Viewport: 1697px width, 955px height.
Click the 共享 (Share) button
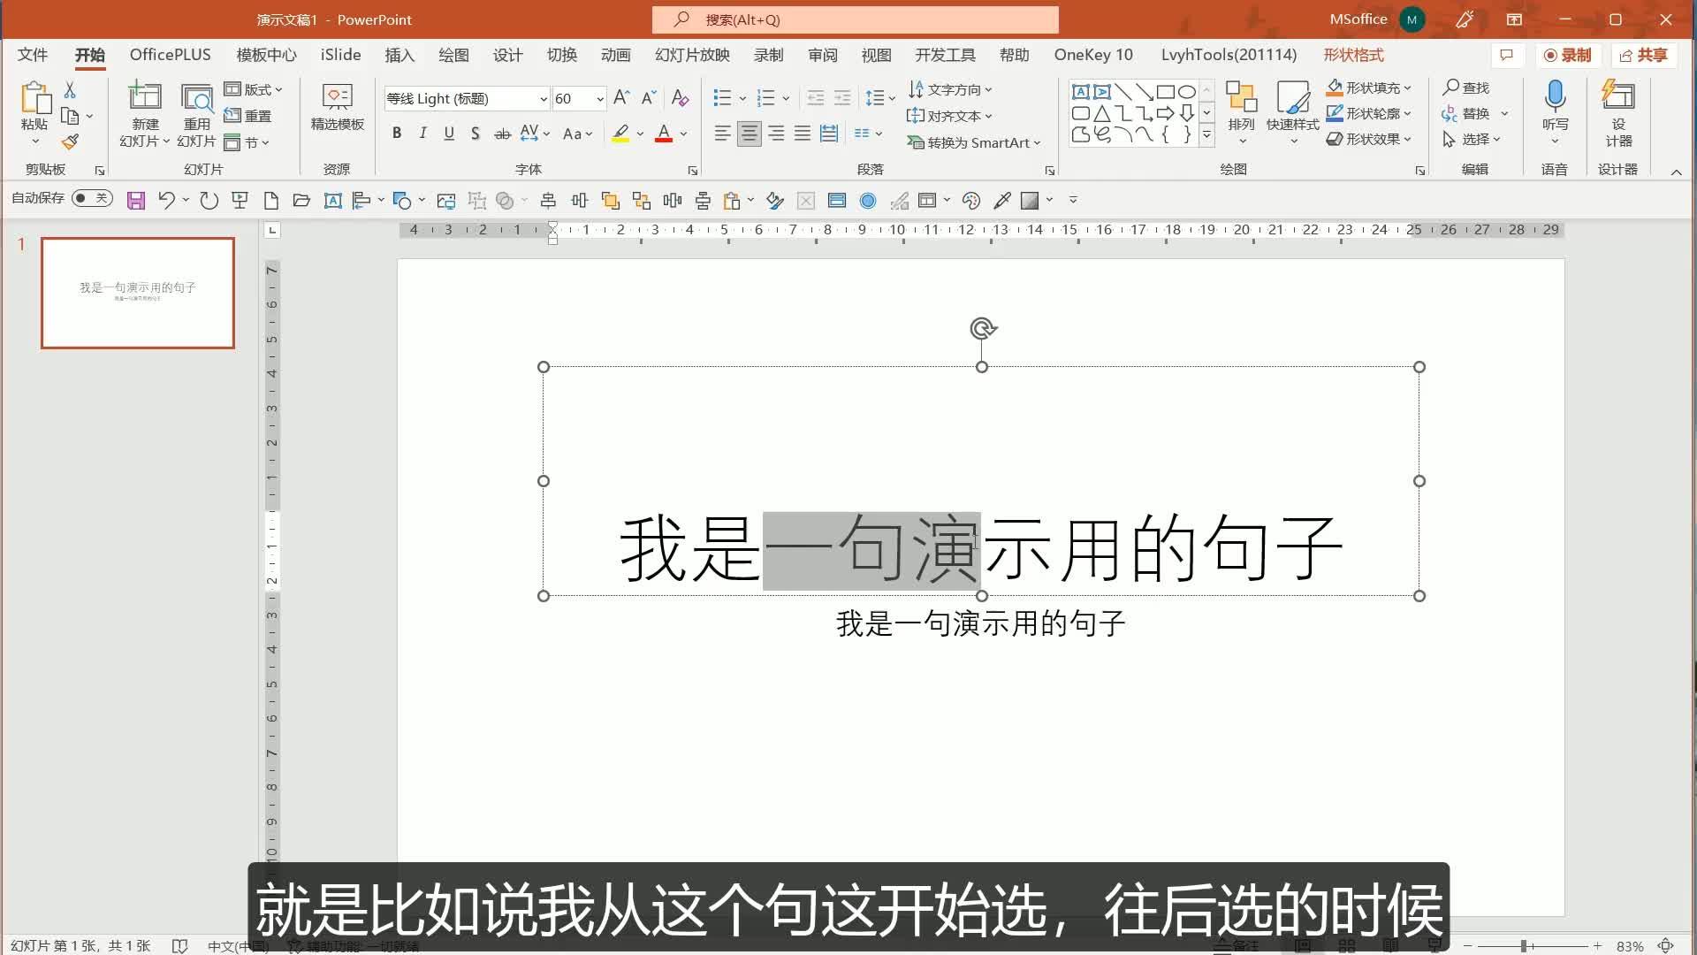(x=1644, y=55)
